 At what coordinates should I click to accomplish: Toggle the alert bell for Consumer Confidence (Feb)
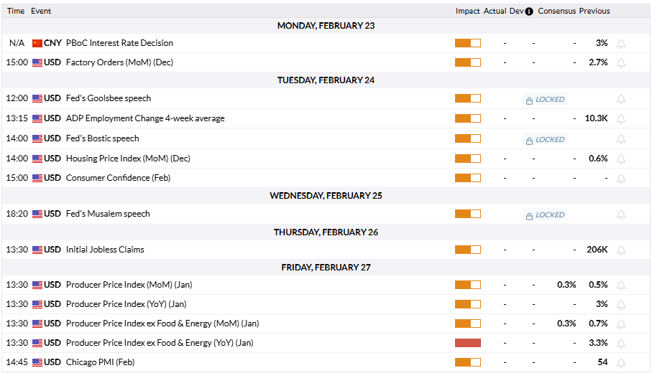coord(621,179)
